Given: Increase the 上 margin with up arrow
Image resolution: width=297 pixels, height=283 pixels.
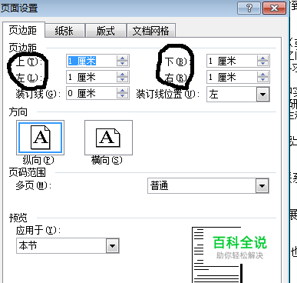Looking at the screenshot, I should coord(123,58).
